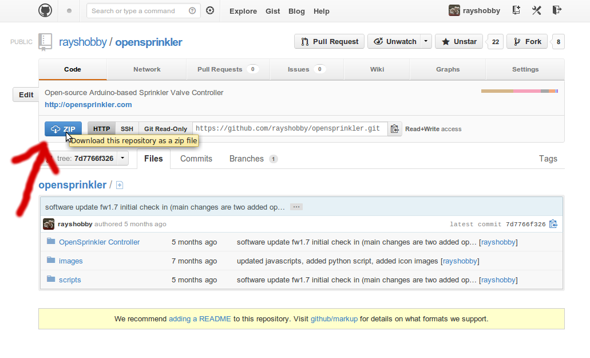Click the opensprinkler breadcrumb link
590x358 pixels.
pyautogui.click(x=73, y=185)
